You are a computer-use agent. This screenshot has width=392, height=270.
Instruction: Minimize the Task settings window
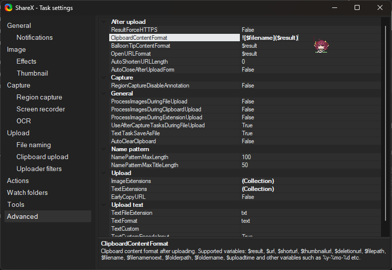click(334, 7)
